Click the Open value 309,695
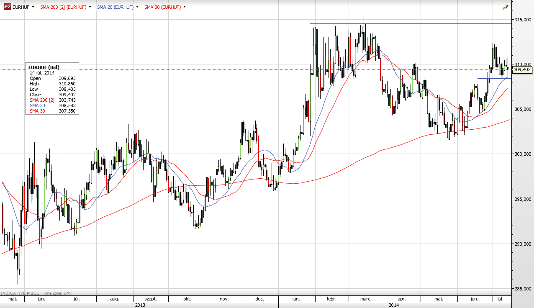The width and height of the screenshot is (534, 308). 67,78
